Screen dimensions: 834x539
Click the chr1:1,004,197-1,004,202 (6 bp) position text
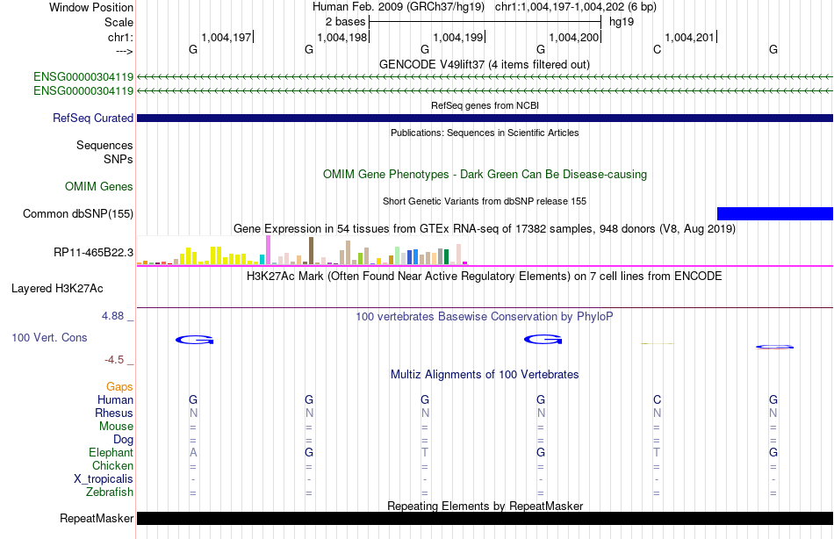[x=576, y=7]
